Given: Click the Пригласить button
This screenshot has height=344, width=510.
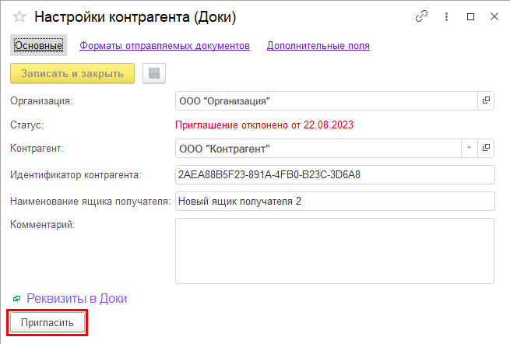Looking at the screenshot, I should (x=47, y=322).
